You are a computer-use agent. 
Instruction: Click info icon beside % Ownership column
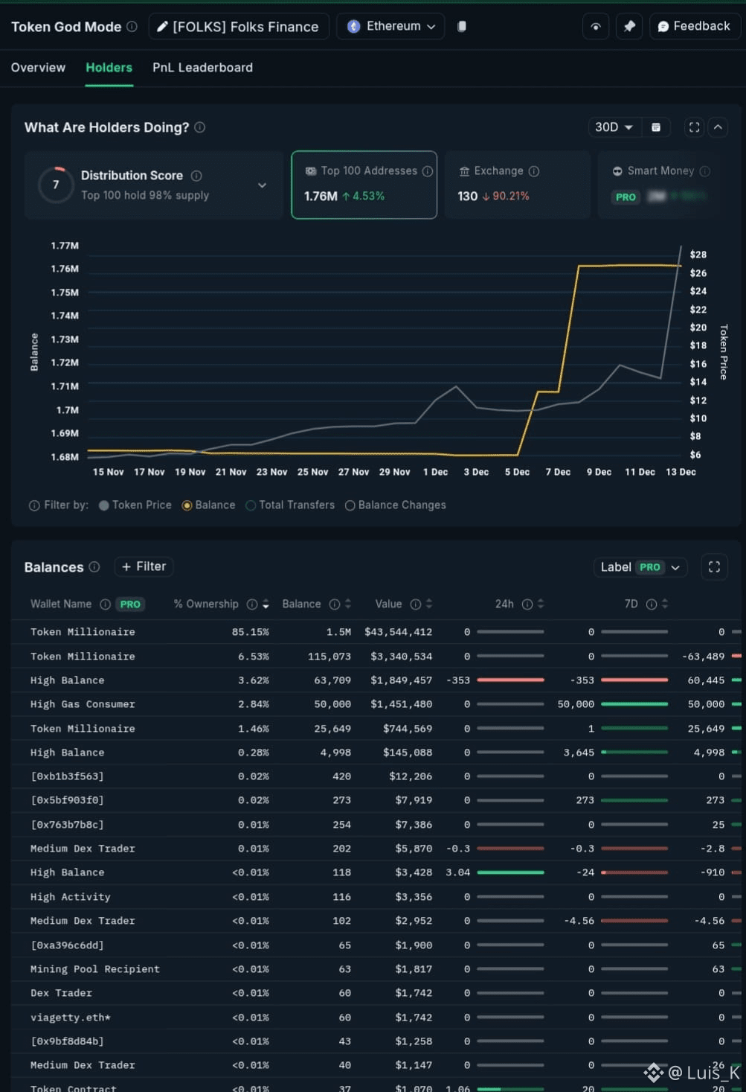(x=252, y=604)
